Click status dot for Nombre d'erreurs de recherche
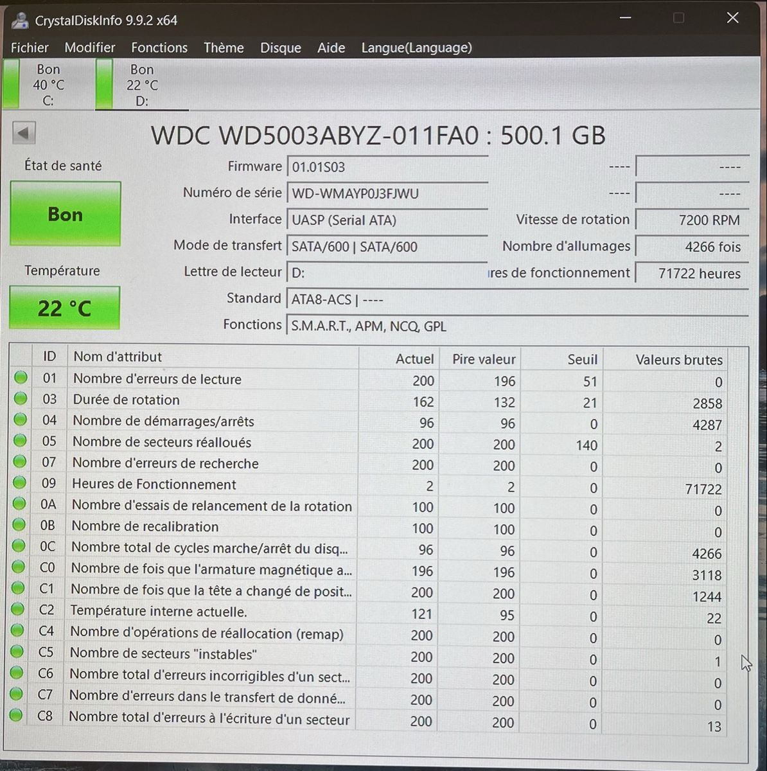 pos(20,461)
